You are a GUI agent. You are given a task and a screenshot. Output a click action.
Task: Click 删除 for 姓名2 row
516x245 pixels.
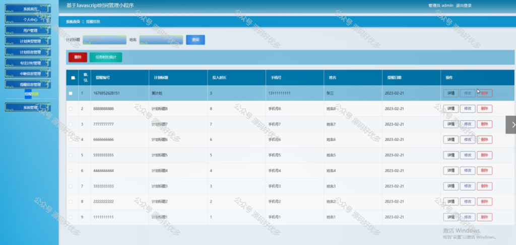[x=484, y=202]
